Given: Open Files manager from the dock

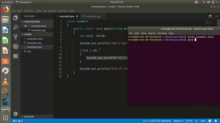Looking at the screenshot, I should click(x=5, y=20).
